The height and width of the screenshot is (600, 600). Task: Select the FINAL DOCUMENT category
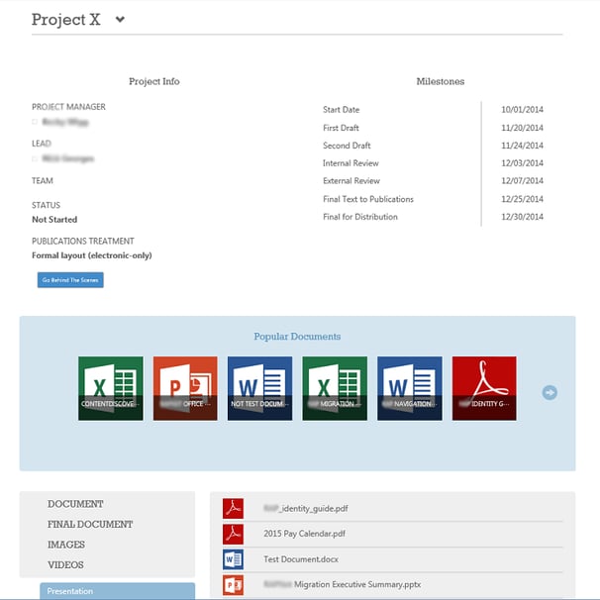pos(90,524)
